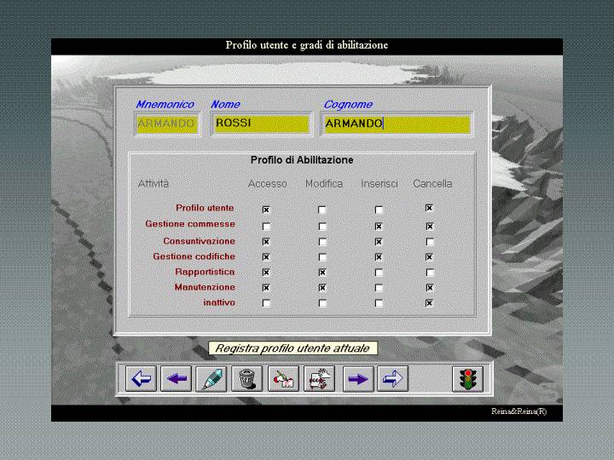The width and height of the screenshot is (614, 460).
Task: Click the Cognome field containing ARMANDO
Action: (x=397, y=124)
